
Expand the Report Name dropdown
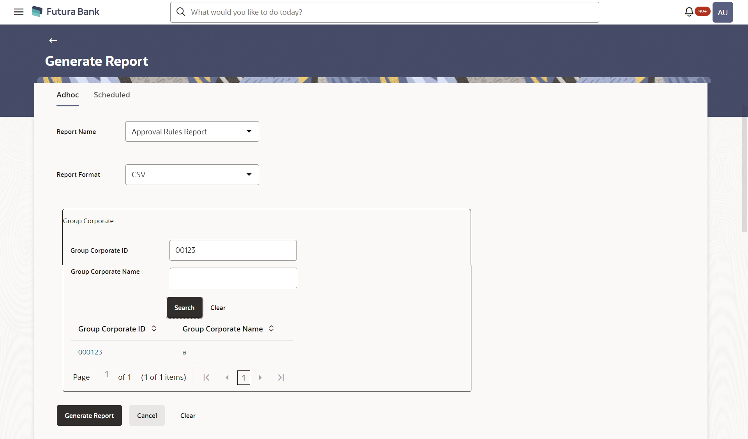click(x=192, y=132)
